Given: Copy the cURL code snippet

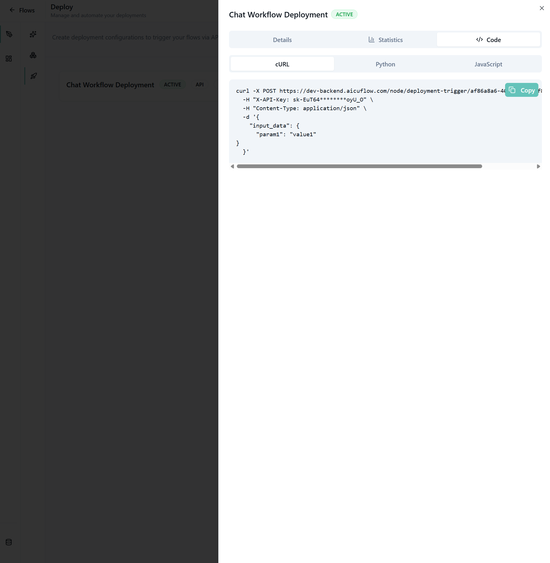Looking at the screenshot, I should (522, 90).
